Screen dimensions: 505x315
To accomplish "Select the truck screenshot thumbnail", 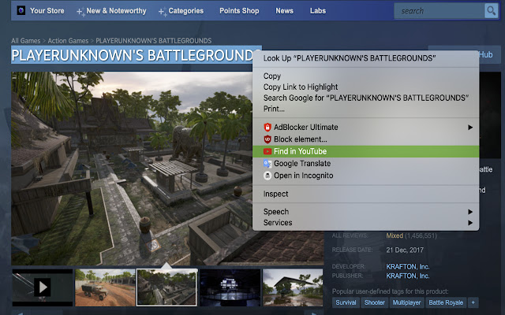I will click(105, 287).
